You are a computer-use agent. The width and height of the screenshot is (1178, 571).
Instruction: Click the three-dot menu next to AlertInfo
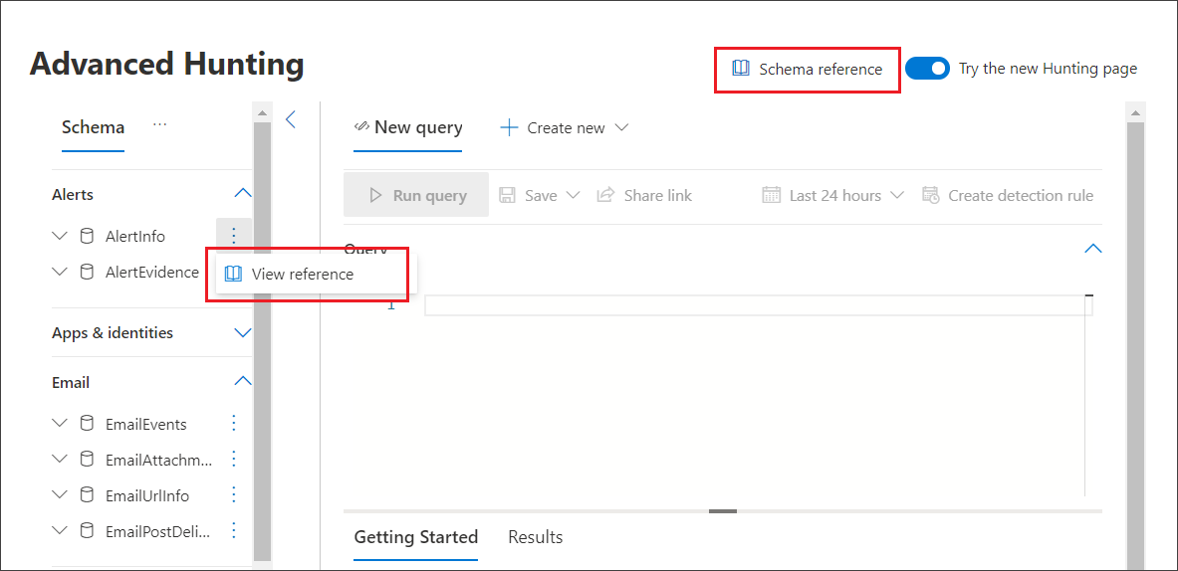click(234, 236)
